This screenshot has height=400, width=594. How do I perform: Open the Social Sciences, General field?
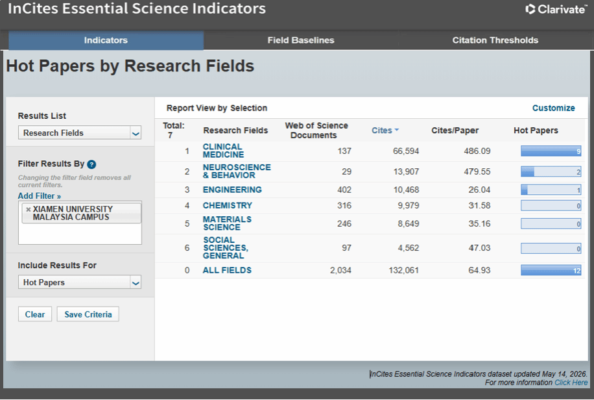click(x=226, y=248)
